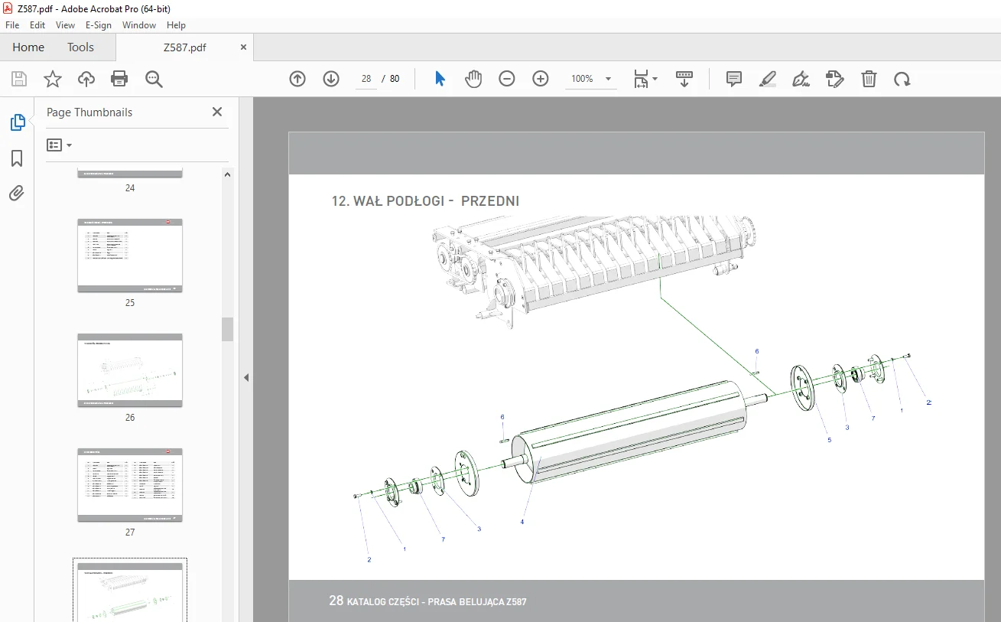Collapse the navigation pane with the arrow
1001x622 pixels.
click(246, 377)
